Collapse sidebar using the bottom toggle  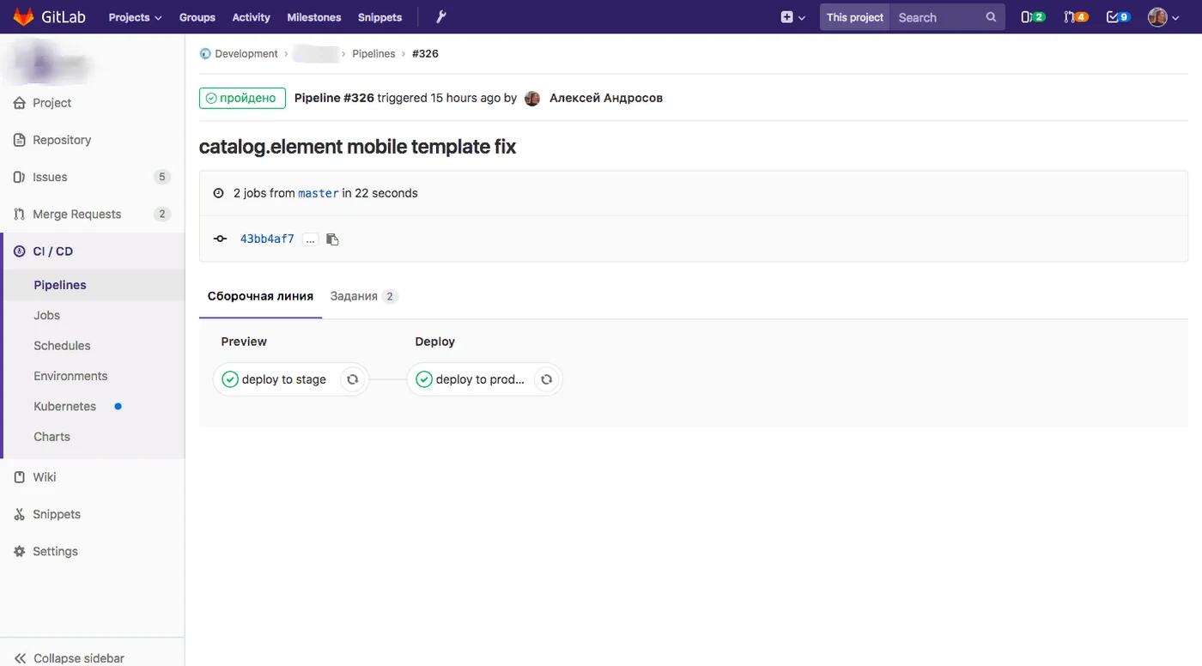(70, 658)
